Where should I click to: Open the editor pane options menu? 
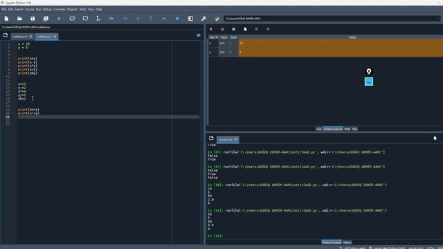coord(199,35)
